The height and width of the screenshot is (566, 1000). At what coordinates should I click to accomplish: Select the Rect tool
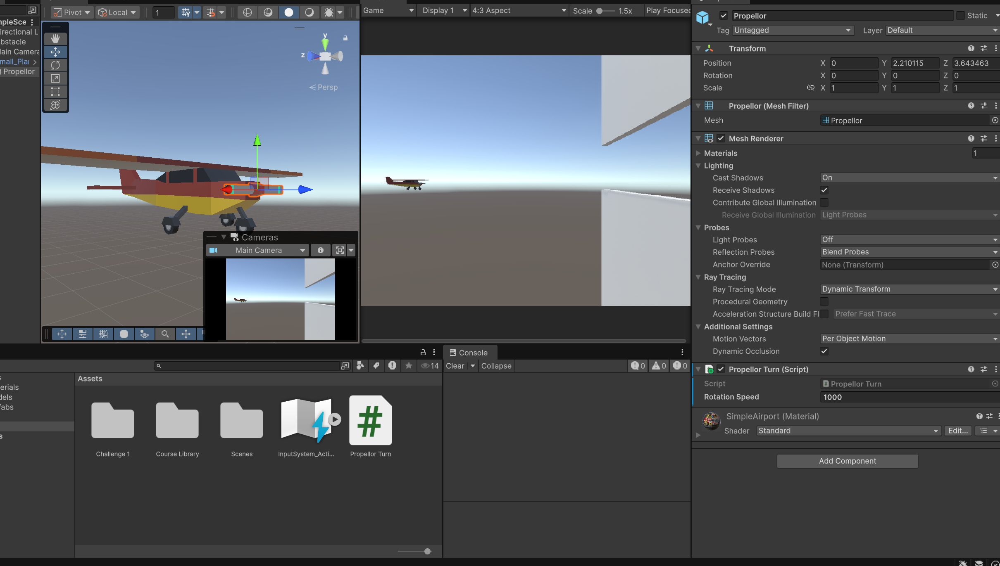coord(55,92)
